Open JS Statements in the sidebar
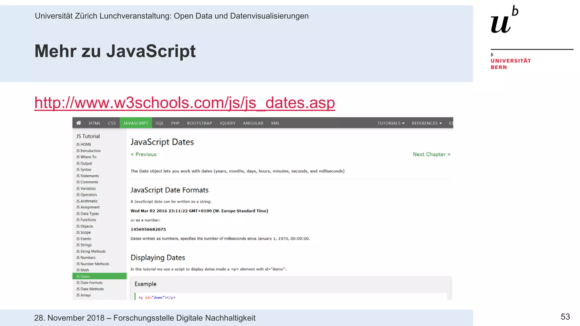580x326 pixels. coord(88,176)
